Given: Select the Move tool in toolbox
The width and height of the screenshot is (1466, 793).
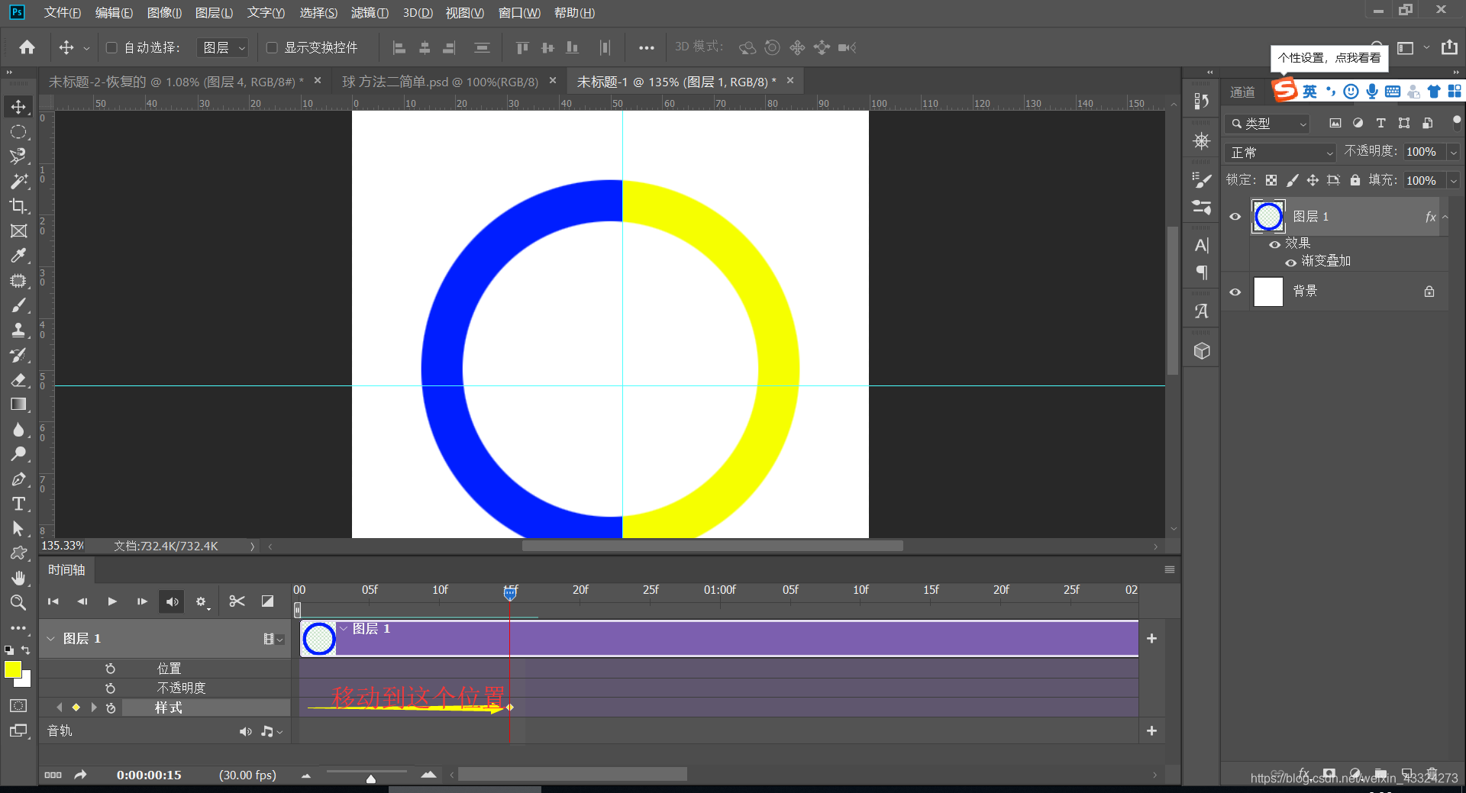Looking at the screenshot, I should [x=18, y=107].
